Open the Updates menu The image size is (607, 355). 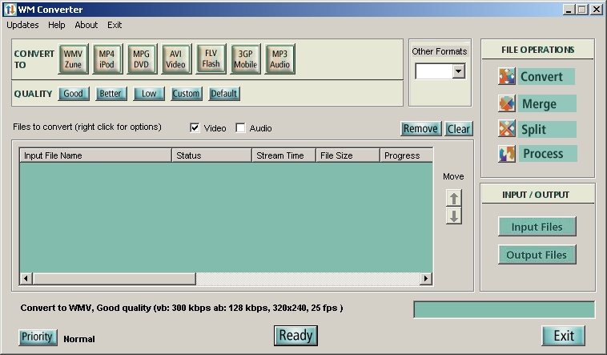pyautogui.click(x=23, y=25)
